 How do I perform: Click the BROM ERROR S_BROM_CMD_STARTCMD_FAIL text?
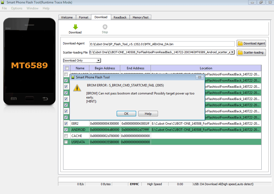125,85
